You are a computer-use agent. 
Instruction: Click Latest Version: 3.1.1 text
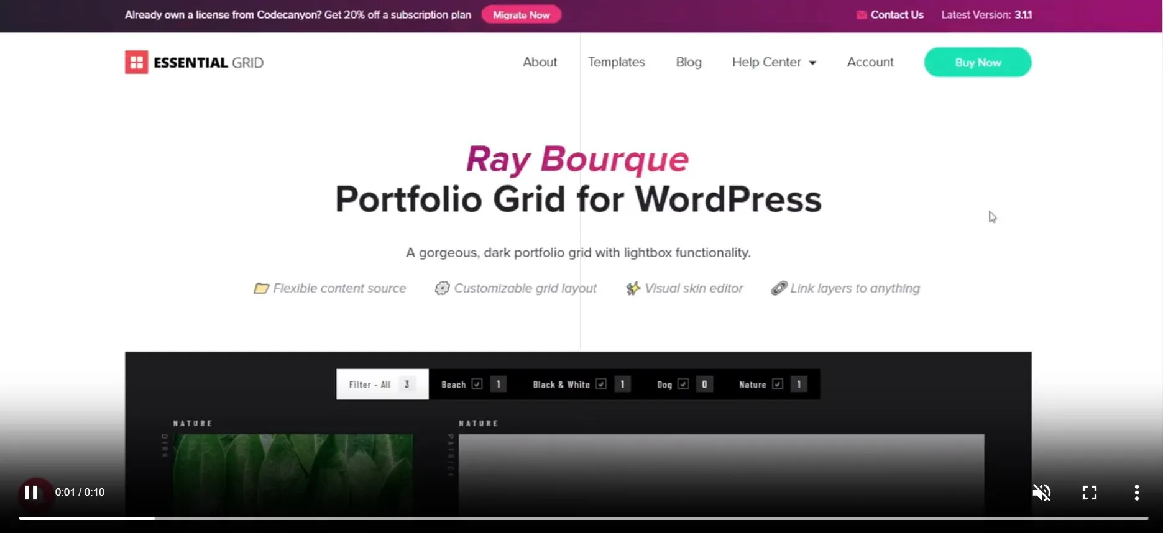(x=986, y=15)
